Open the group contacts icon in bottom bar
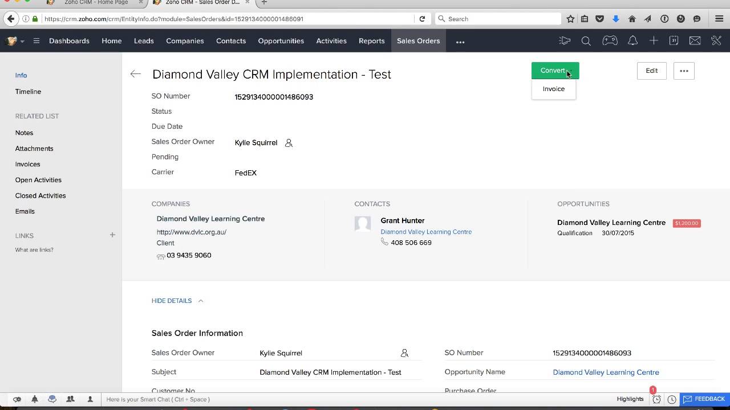This screenshot has height=410, width=730. point(71,399)
